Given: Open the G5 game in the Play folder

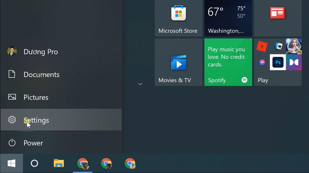Looking at the screenshot, I should (294, 46).
